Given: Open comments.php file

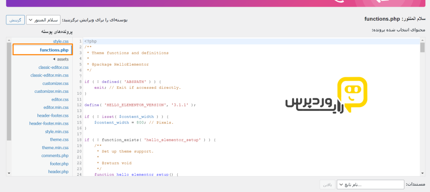Looking at the screenshot, I should point(55,155).
